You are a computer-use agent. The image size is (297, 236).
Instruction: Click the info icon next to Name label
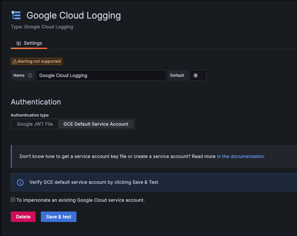pos(30,75)
